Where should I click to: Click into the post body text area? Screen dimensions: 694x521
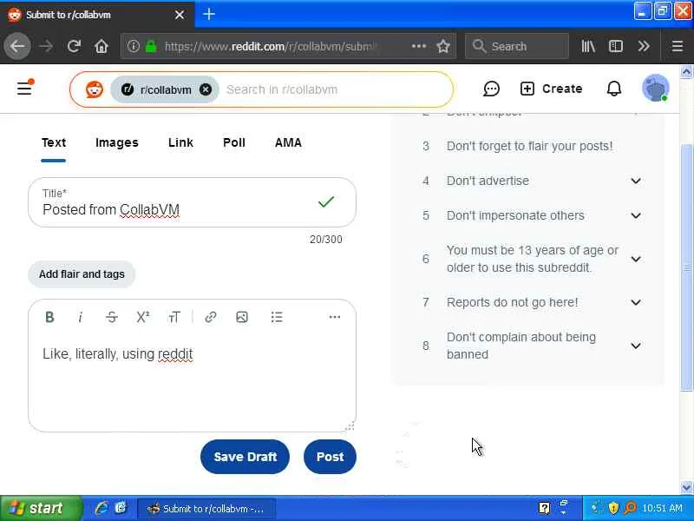[x=192, y=381]
